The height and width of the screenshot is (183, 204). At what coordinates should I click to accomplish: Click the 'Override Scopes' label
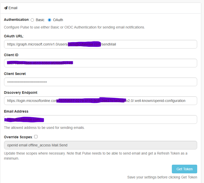coord(18,137)
